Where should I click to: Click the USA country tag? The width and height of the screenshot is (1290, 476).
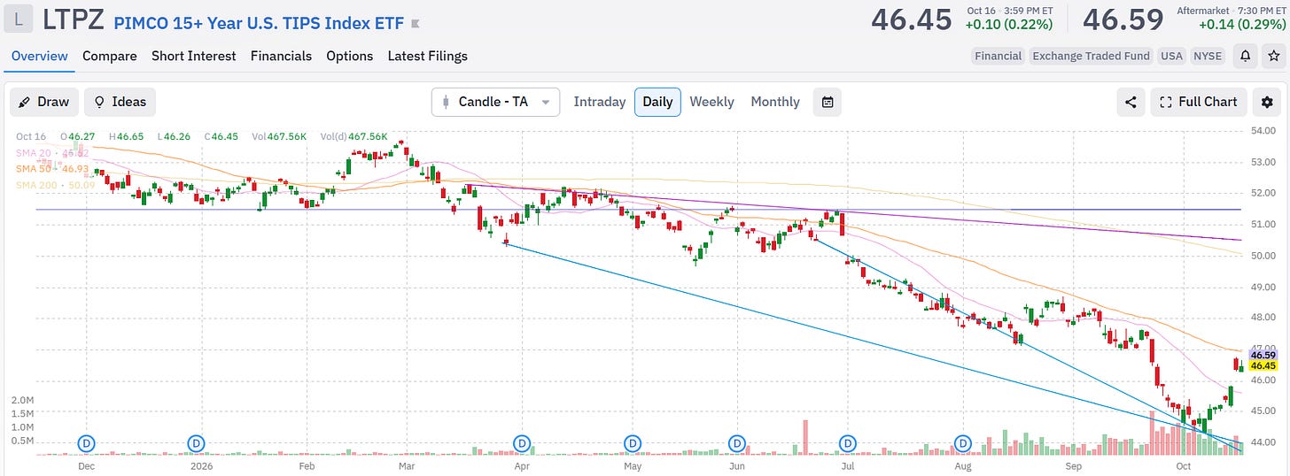(1171, 56)
